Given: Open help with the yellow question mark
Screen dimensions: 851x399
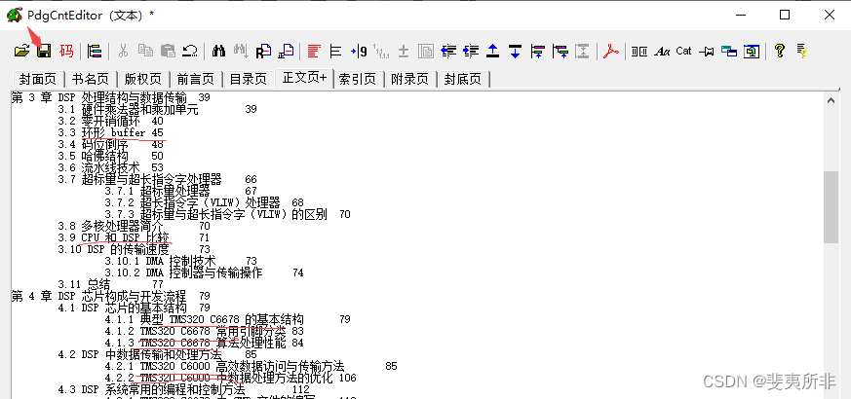Looking at the screenshot, I should 780,51.
